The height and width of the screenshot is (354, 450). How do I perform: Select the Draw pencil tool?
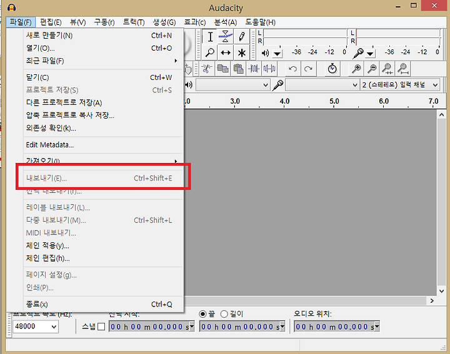[241, 36]
